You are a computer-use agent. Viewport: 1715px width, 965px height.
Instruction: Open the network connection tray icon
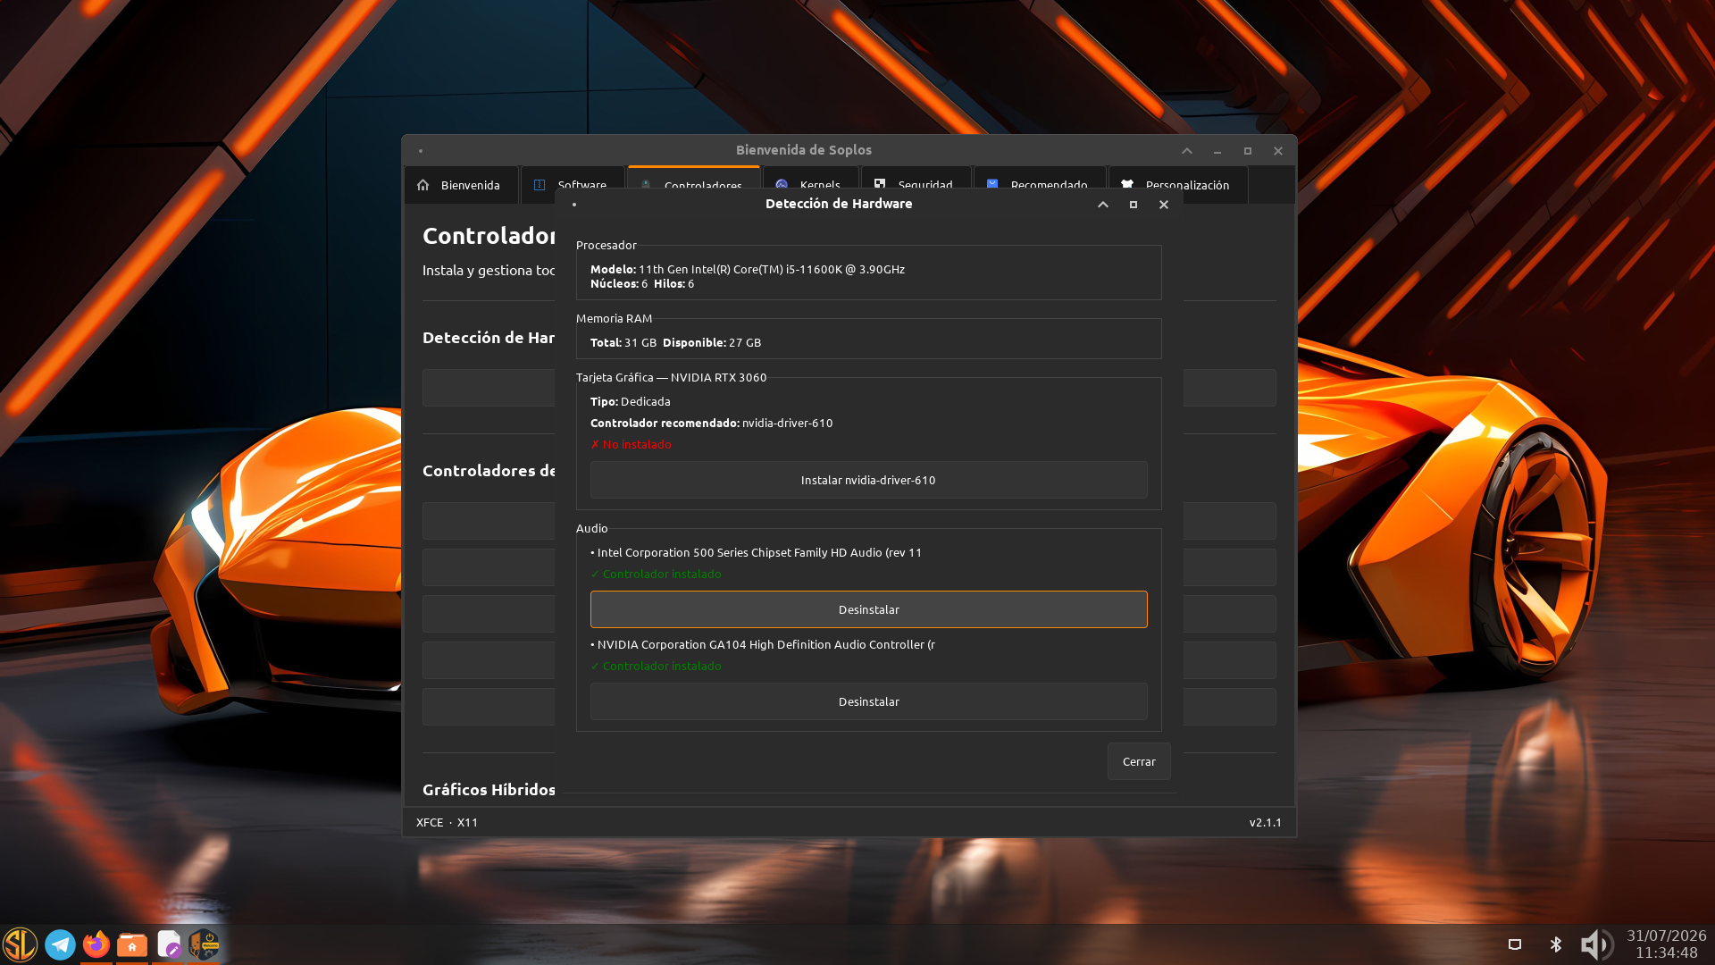point(1515,944)
